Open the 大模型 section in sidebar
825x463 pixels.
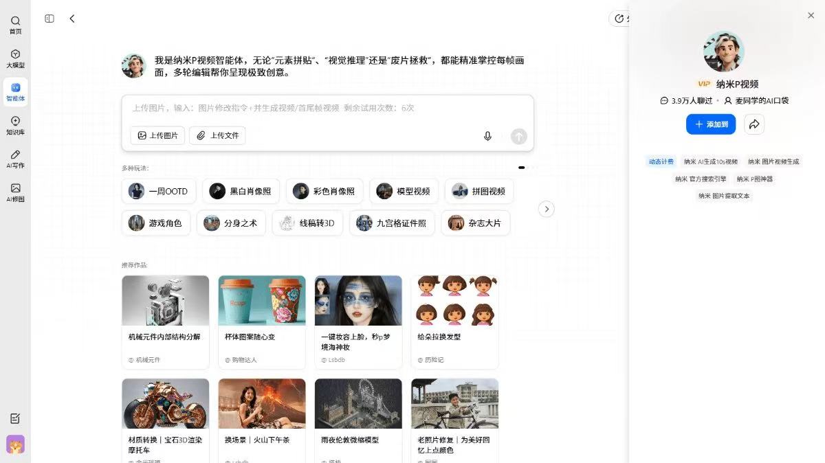[x=15, y=58]
